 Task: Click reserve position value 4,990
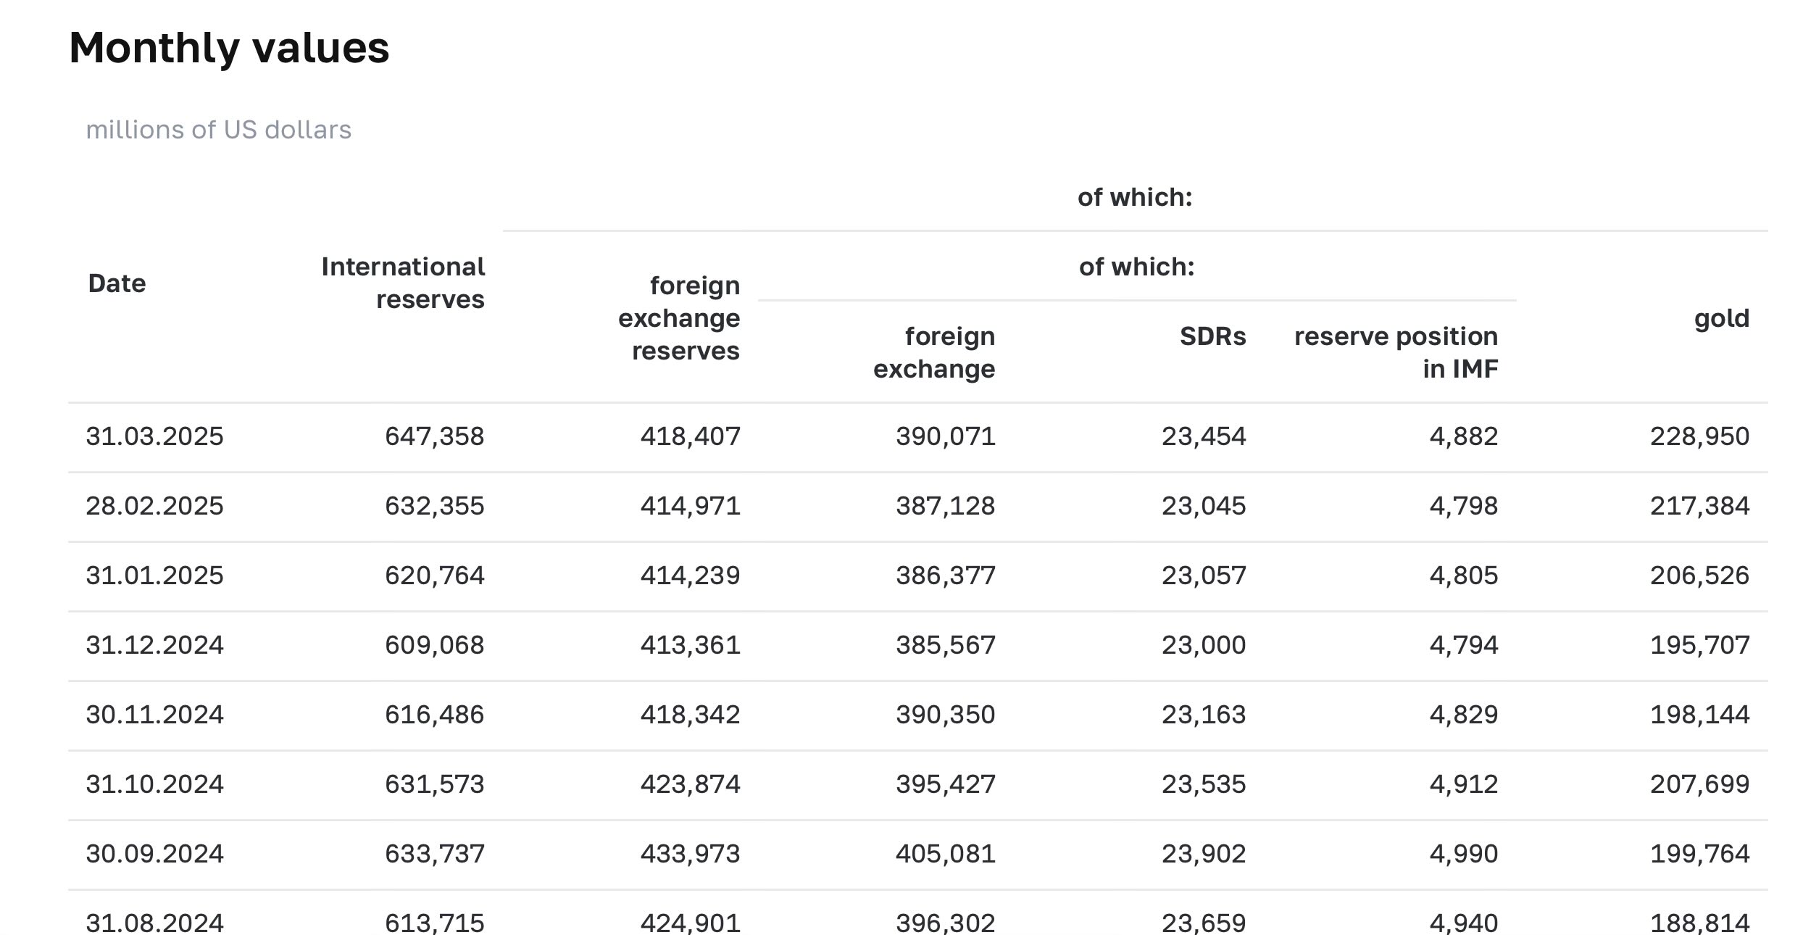click(1463, 854)
